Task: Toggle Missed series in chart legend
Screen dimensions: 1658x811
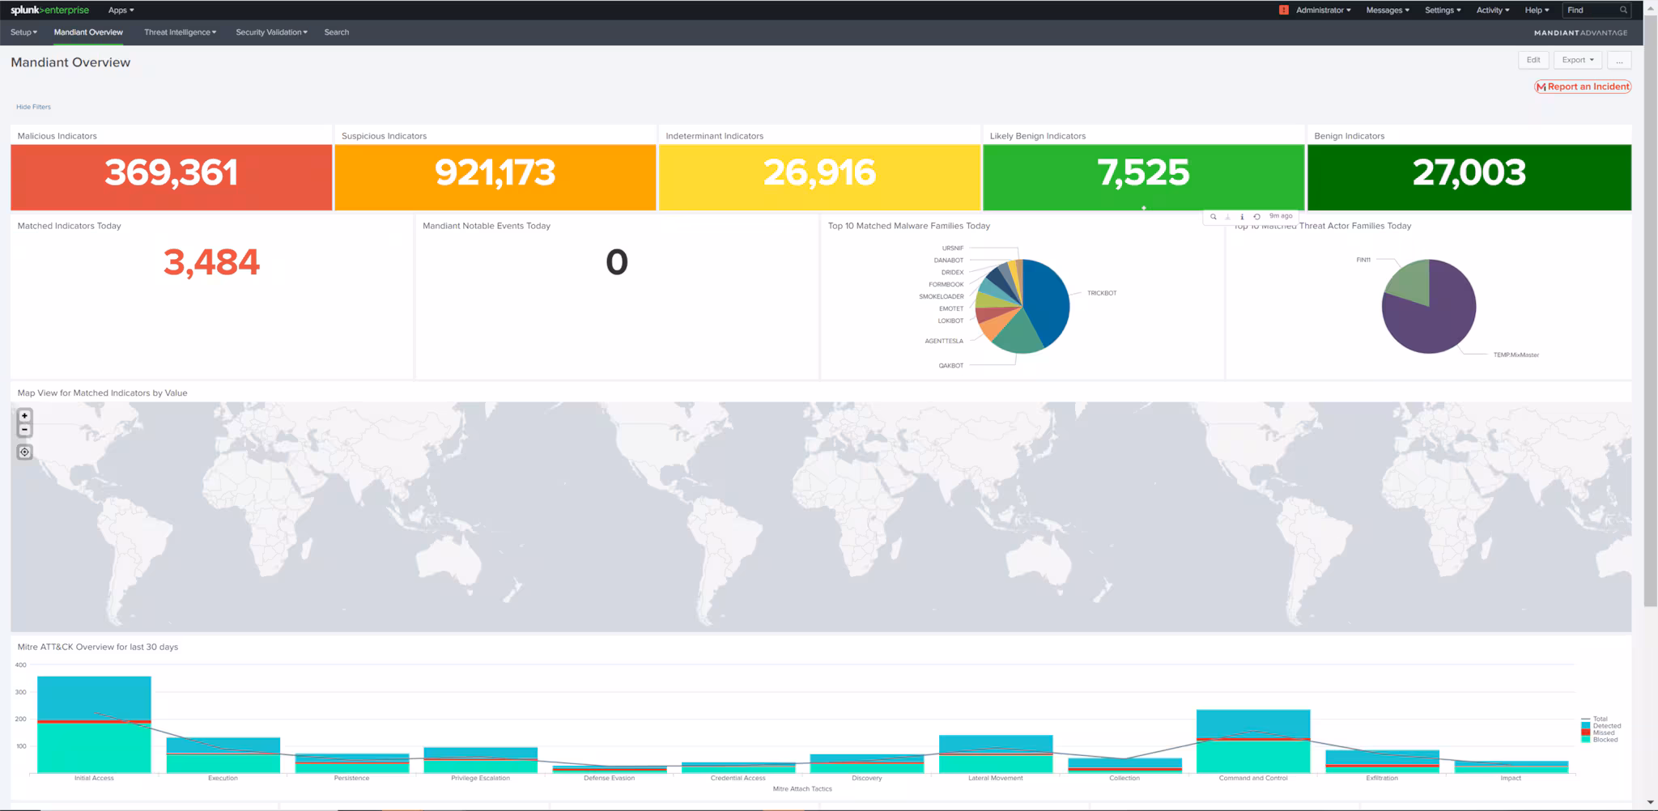Action: 1603,732
